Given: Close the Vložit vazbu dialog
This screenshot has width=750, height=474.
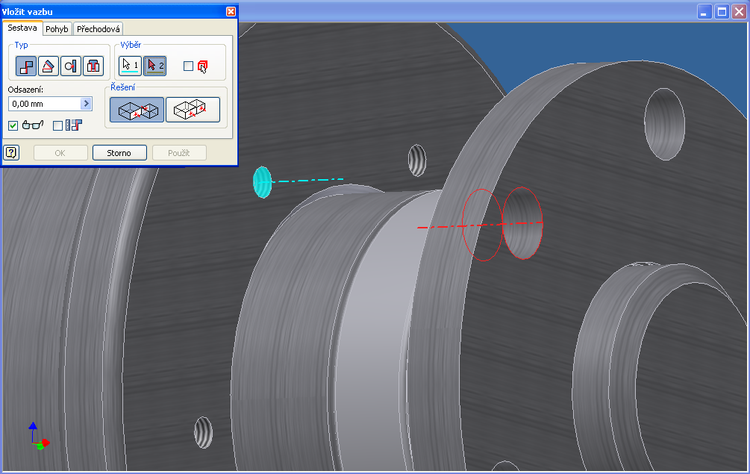Looking at the screenshot, I should [231, 11].
